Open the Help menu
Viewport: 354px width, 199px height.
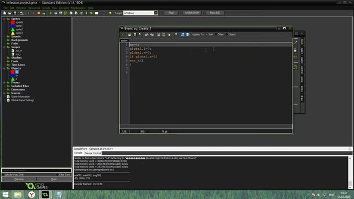coord(91,8)
